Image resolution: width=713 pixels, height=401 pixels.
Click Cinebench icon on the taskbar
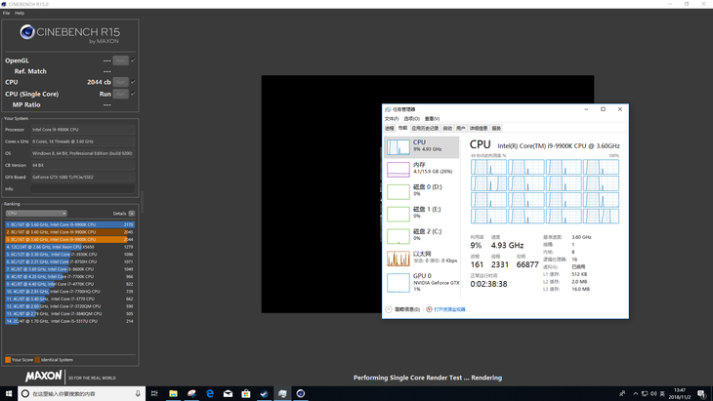[x=301, y=394]
